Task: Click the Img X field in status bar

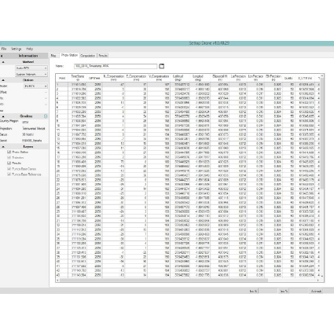Action: pyautogui.click(x=268, y=291)
